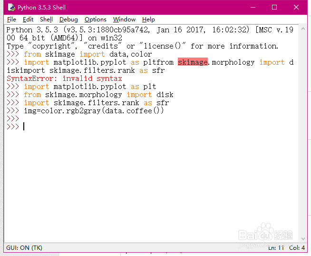Click the scrollbar up arrow
The width and height of the screenshot is (311, 256).
303,29
